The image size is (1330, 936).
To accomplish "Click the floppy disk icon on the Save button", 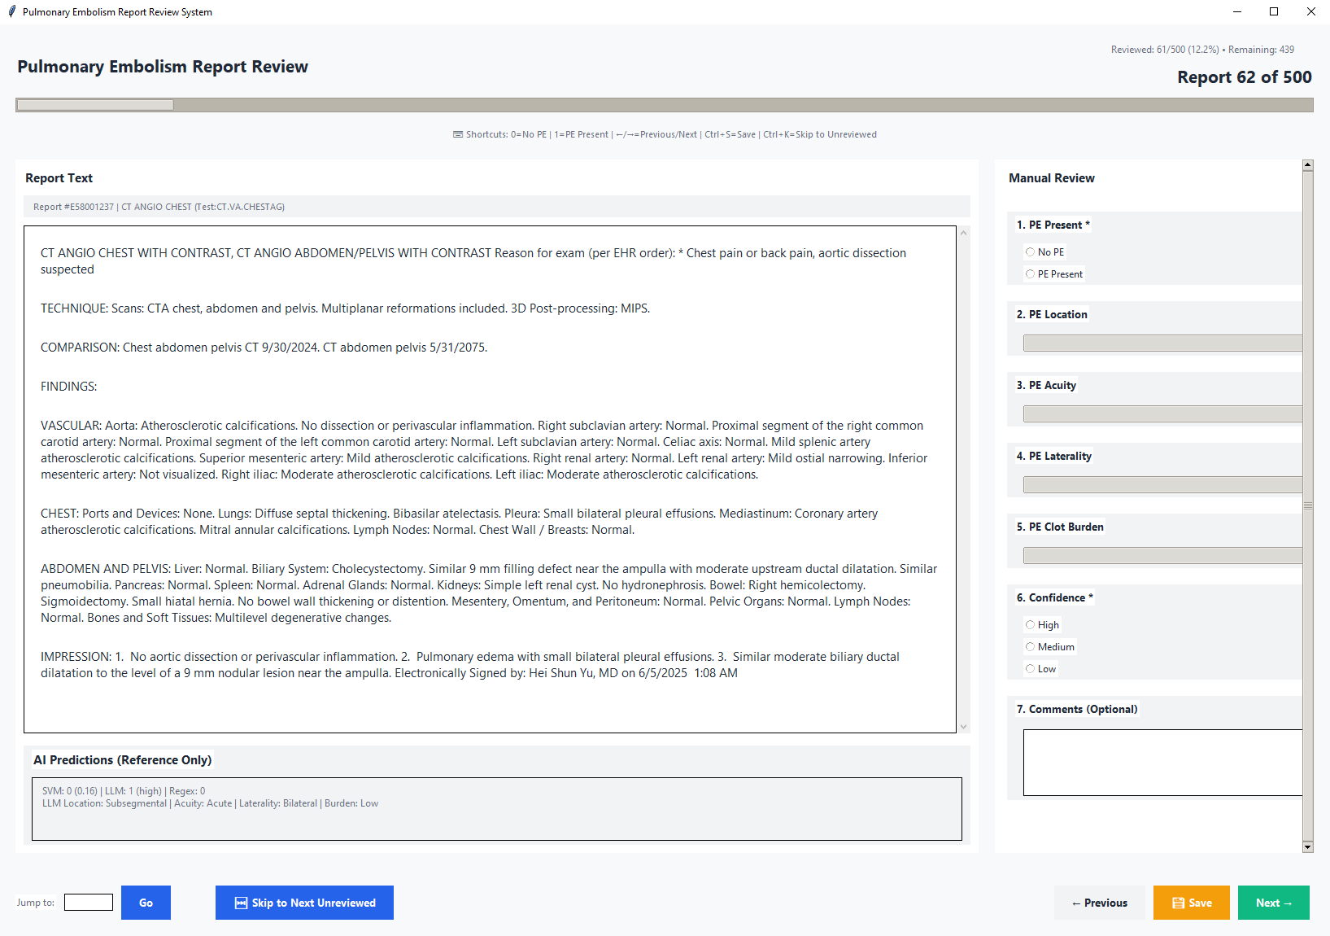I will pyautogui.click(x=1178, y=903).
